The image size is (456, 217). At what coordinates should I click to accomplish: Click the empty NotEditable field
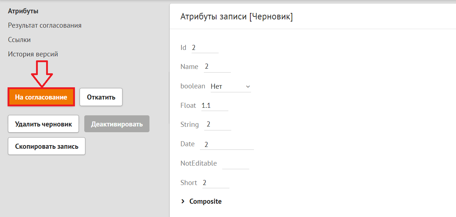236,164
